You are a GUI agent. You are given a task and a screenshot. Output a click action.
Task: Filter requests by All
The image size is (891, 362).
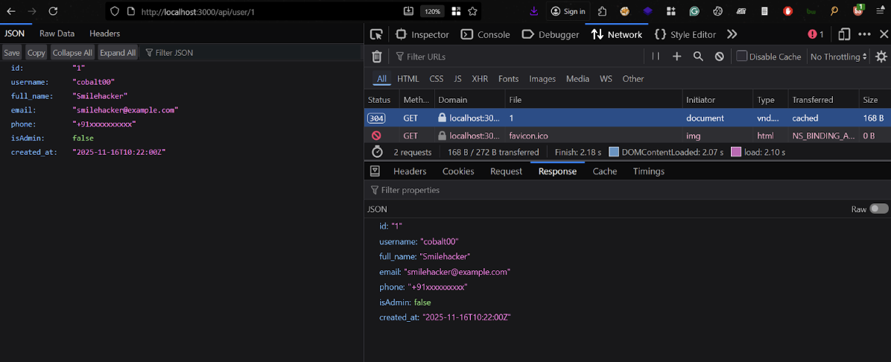click(382, 79)
